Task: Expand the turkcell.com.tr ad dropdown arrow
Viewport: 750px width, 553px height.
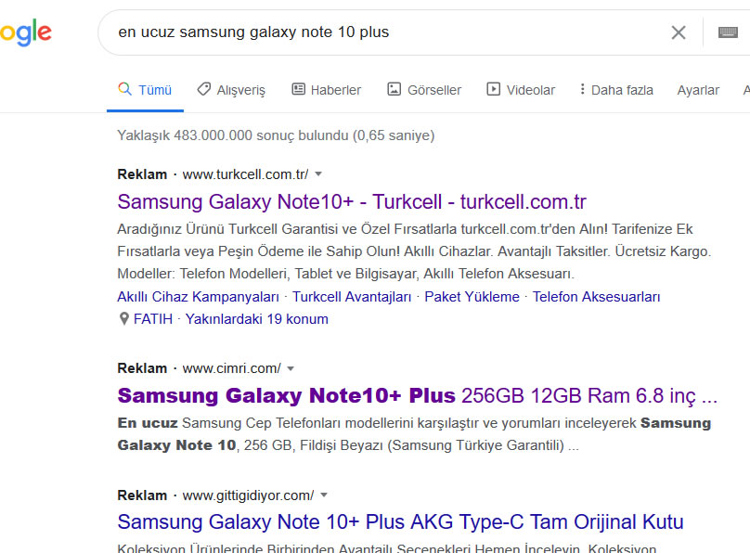Action: (318, 174)
